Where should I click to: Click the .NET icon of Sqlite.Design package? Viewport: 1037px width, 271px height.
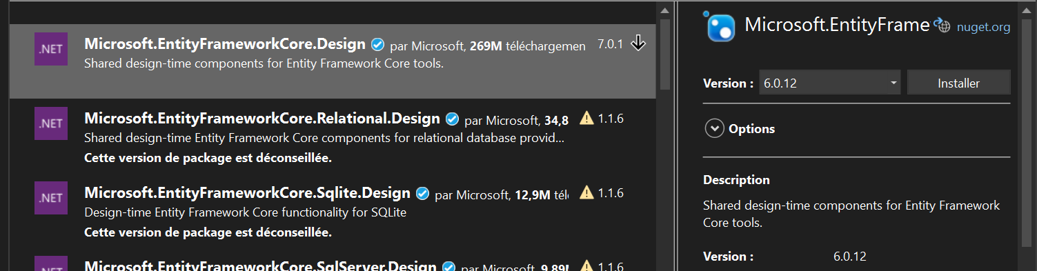(x=51, y=198)
